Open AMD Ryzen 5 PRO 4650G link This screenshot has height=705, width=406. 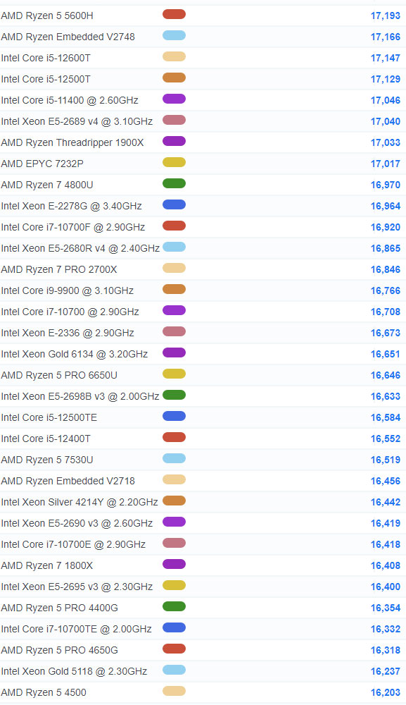point(59,650)
